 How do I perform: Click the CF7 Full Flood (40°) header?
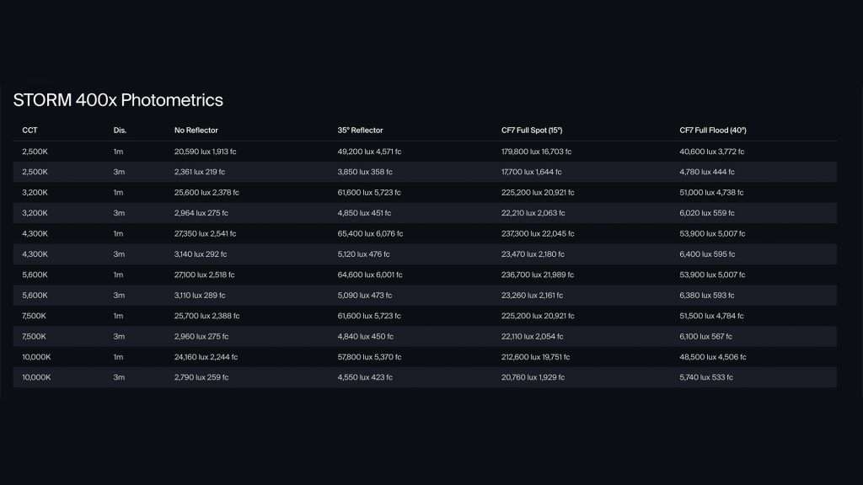click(x=713, y=131)
